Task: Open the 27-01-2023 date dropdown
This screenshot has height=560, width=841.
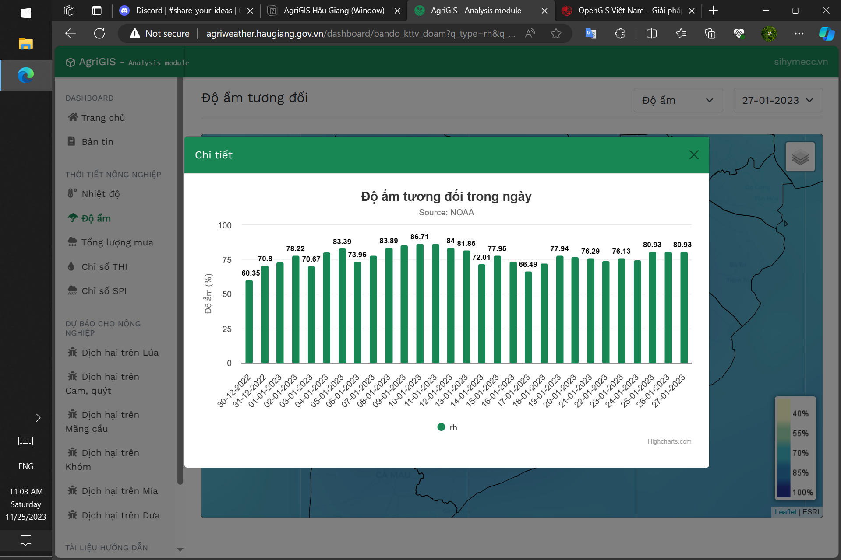Action: (777, 100)
